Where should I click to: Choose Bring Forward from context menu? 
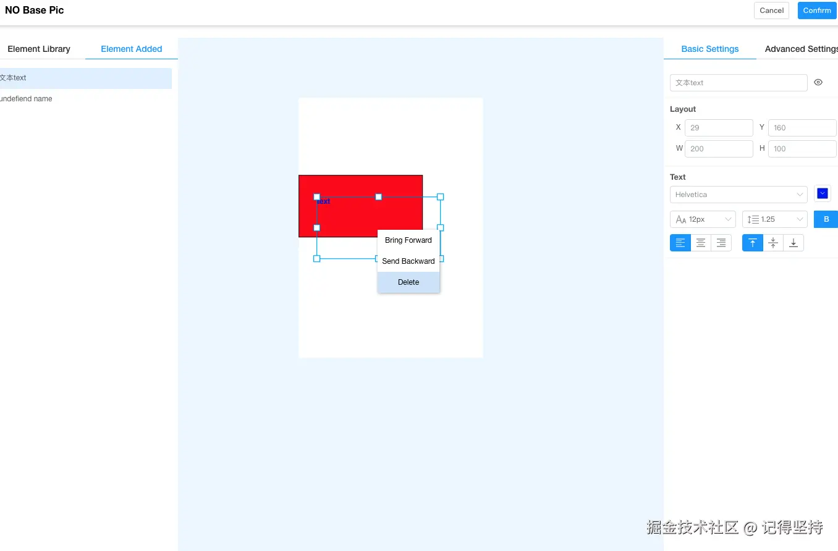click(408, 240)
